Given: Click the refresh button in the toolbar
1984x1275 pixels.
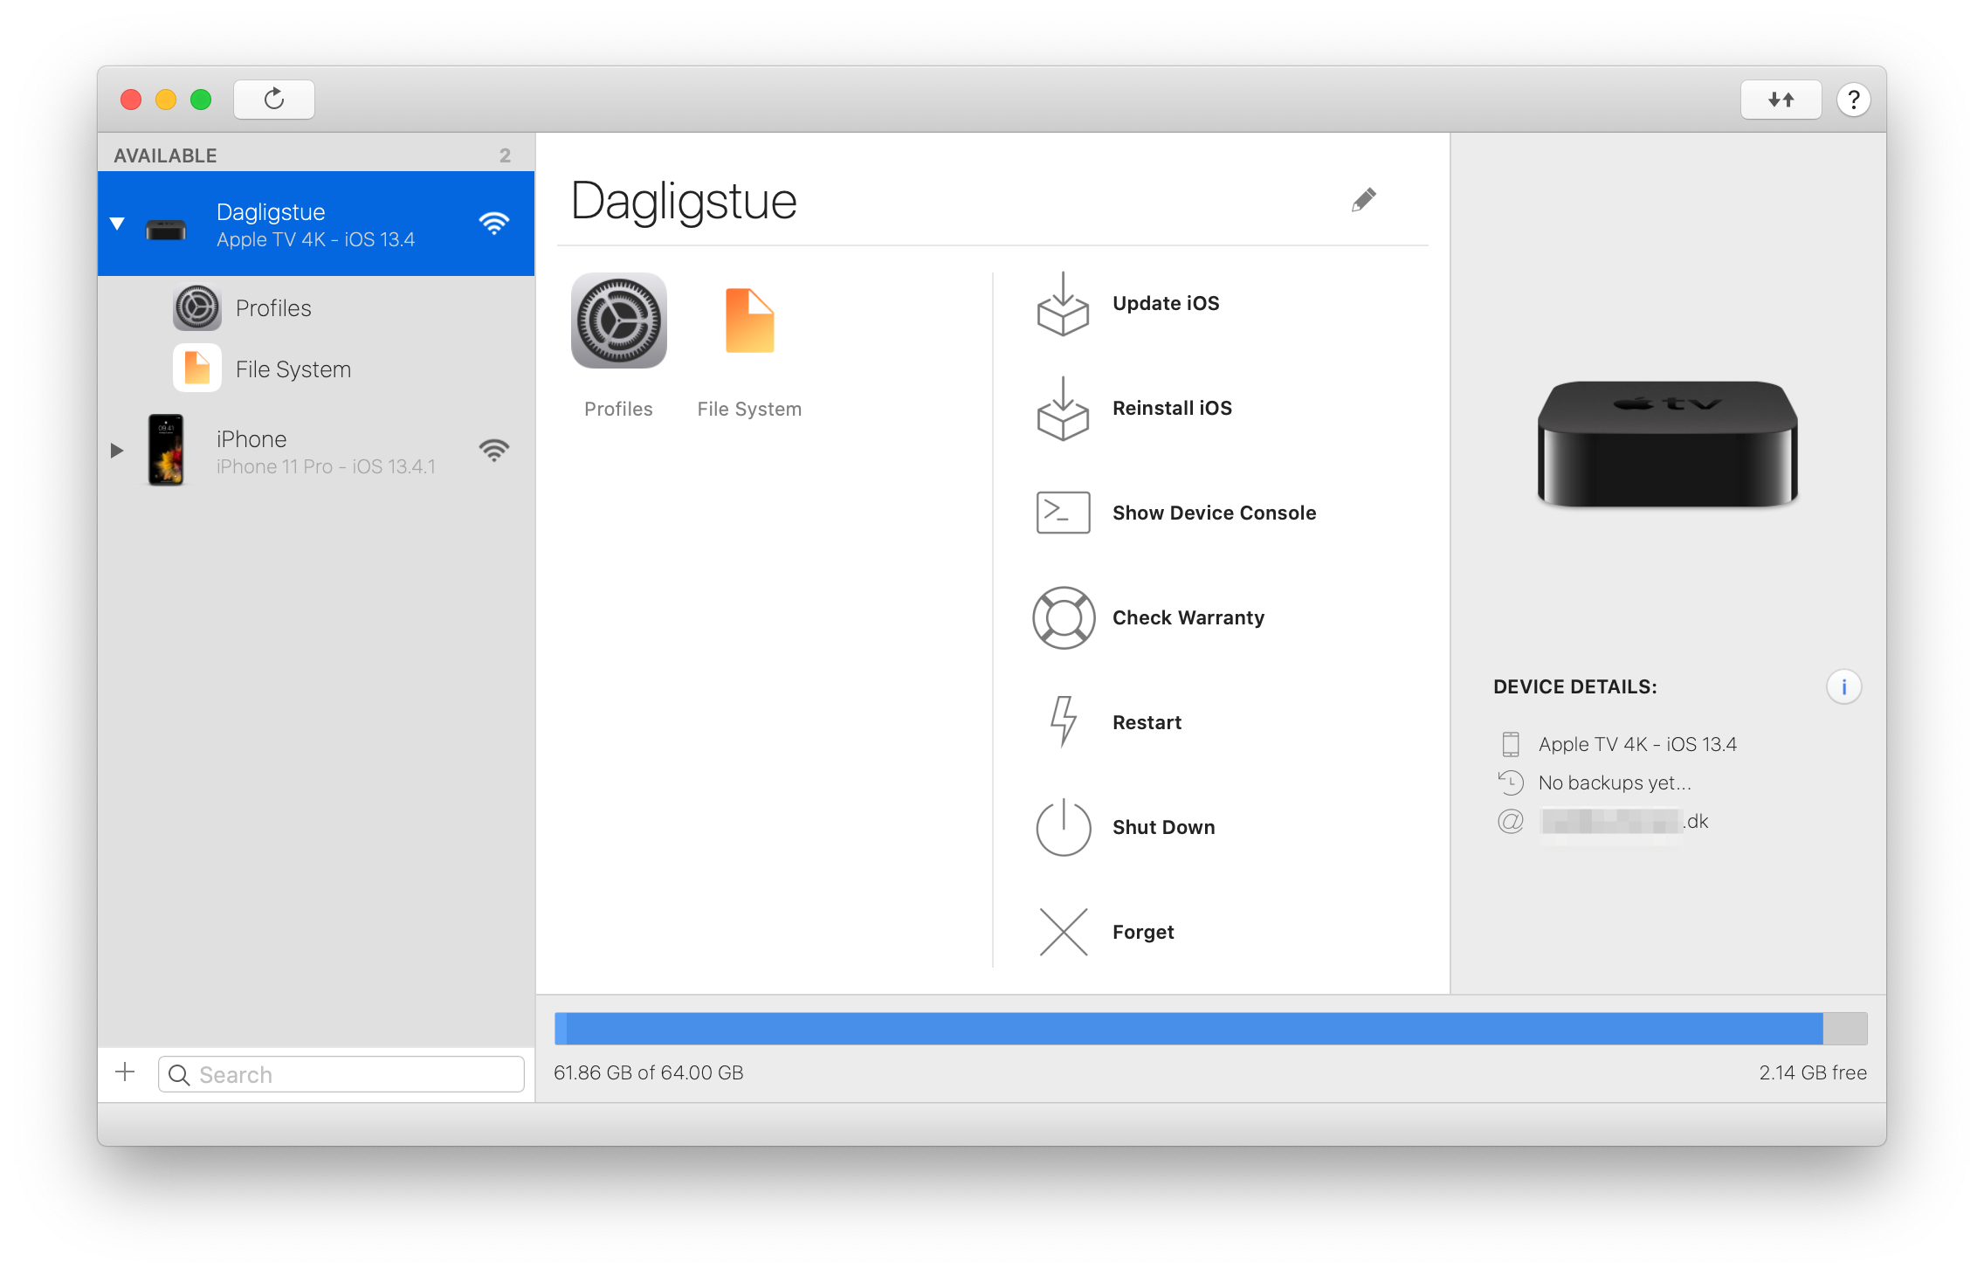Looking at the screenshot, I should (273, 100).
